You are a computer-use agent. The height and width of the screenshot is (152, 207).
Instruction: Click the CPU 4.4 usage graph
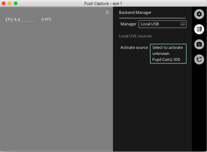[x=20, y=20]
